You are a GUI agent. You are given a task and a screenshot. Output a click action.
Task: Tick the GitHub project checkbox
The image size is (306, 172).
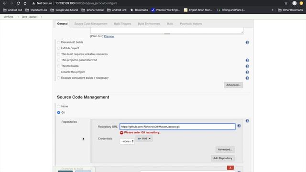click(x=59, y=48)
